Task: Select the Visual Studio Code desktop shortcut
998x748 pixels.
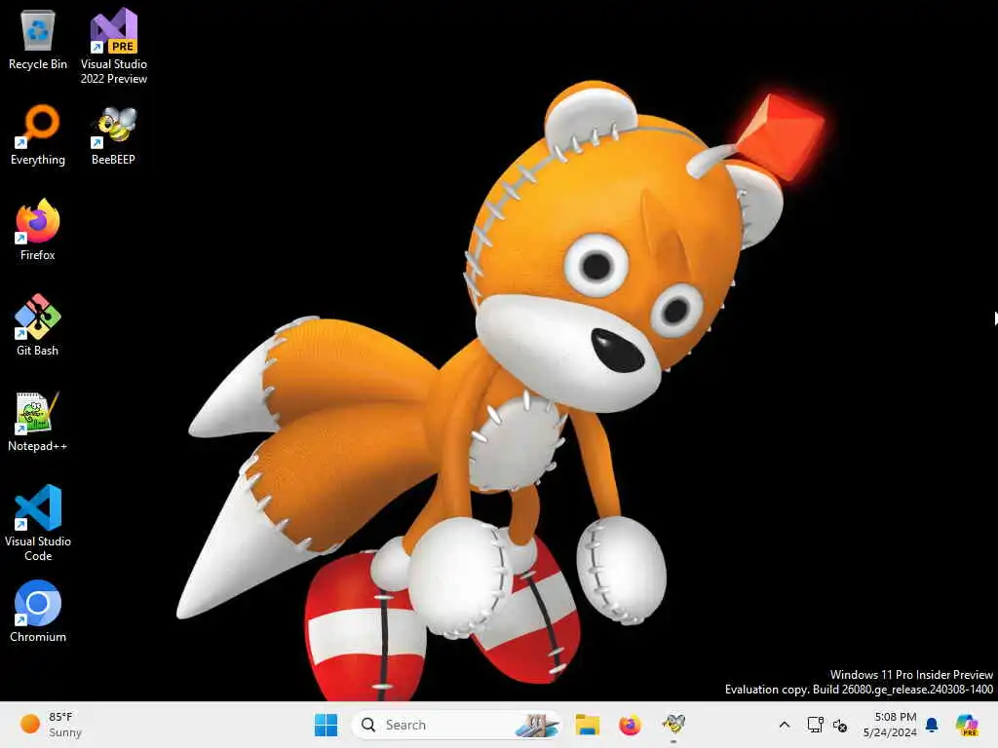Action: [38, 523]
